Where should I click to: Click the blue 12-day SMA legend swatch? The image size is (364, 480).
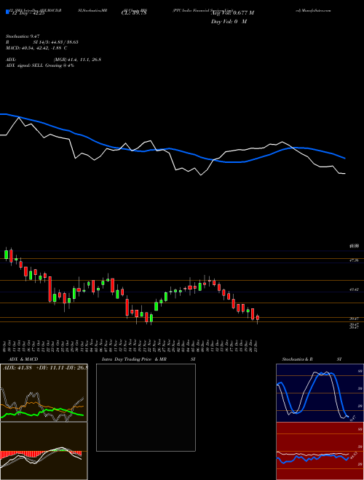point(7,12)
